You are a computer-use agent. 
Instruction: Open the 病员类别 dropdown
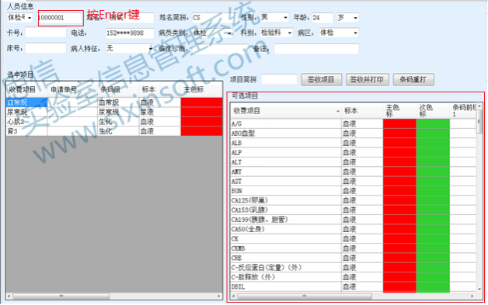coord(229,33)
